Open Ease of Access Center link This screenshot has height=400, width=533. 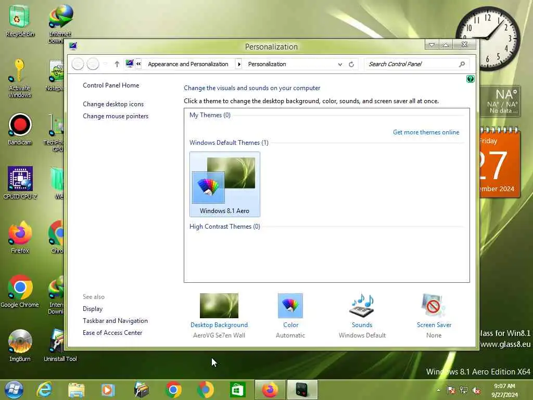pyautogui.click(x=112, y=333)
